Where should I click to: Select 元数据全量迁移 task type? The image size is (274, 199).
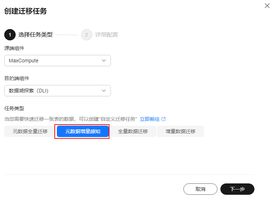pos(30,131)
